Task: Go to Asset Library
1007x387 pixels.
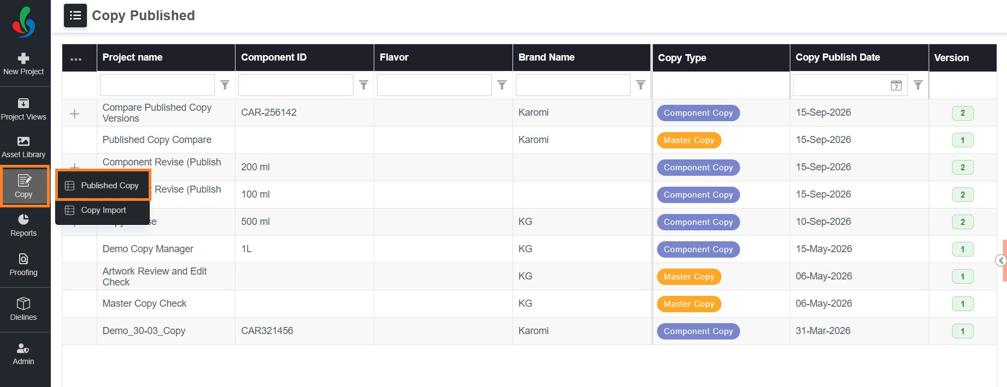Action: (x=23, y=147)
